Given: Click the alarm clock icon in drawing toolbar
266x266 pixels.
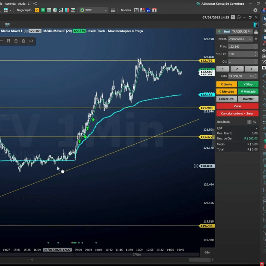Looking at the screenshot, I should [8, 41].
